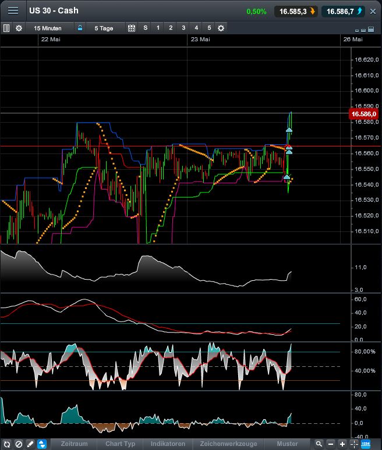
Task: Click the buy price 16.586,7
Action: point(343,12)
